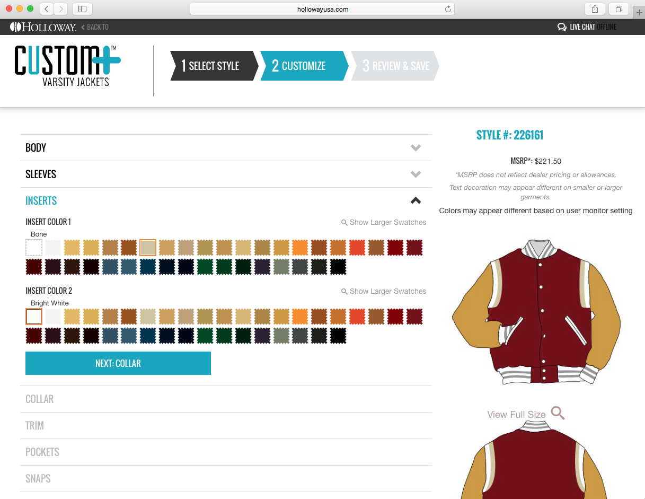645x499 pixels.
Task: Click the Holloway logo
Action: click(43, 27)
